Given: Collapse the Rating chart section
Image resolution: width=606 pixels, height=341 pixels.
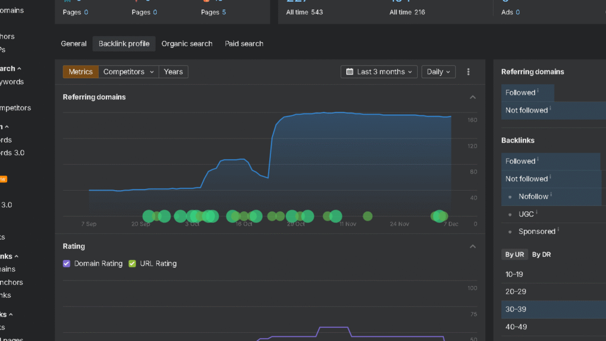Looking at the screenshot, I should 472,246.
